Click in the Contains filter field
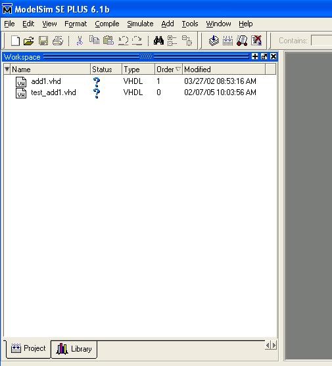332x366 pixels. (x=321, y=41)
